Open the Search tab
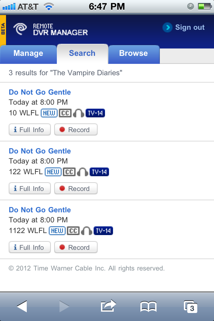 click(x=82, y=53)
